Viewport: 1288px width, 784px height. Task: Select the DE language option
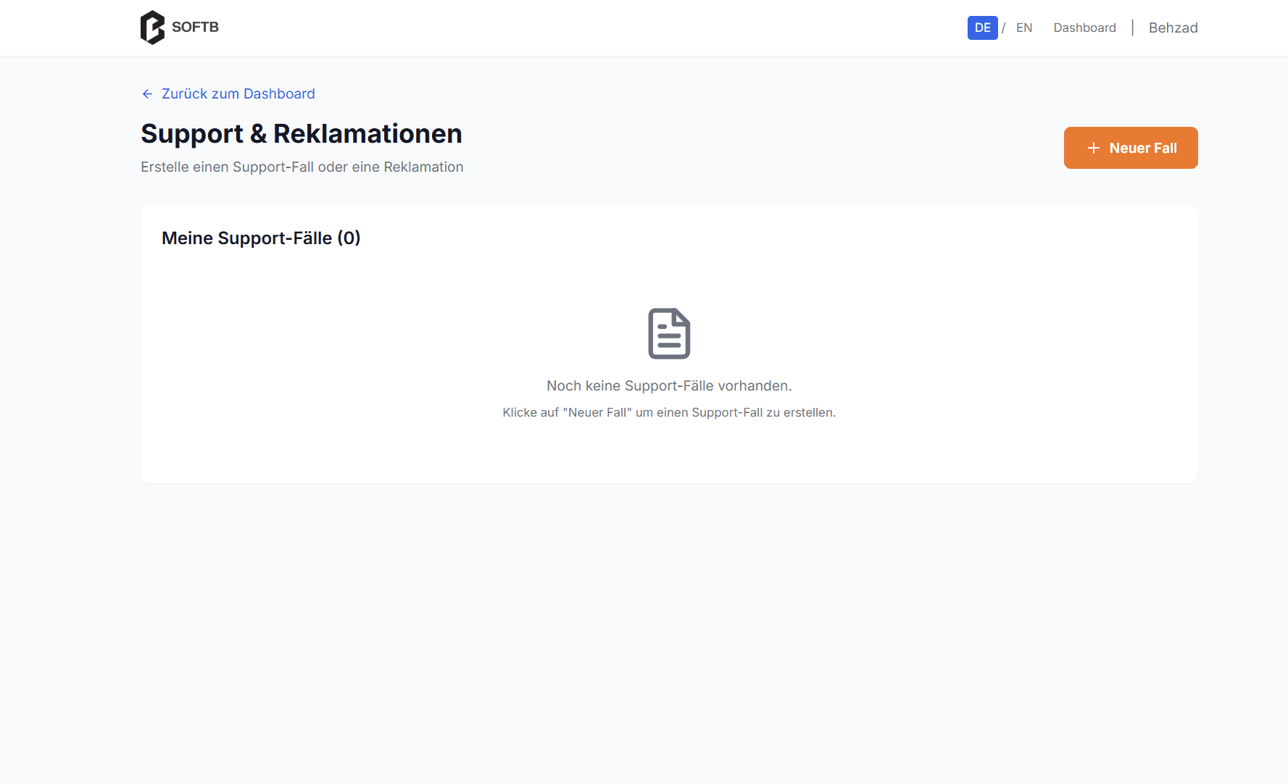(x=982, y=28)
